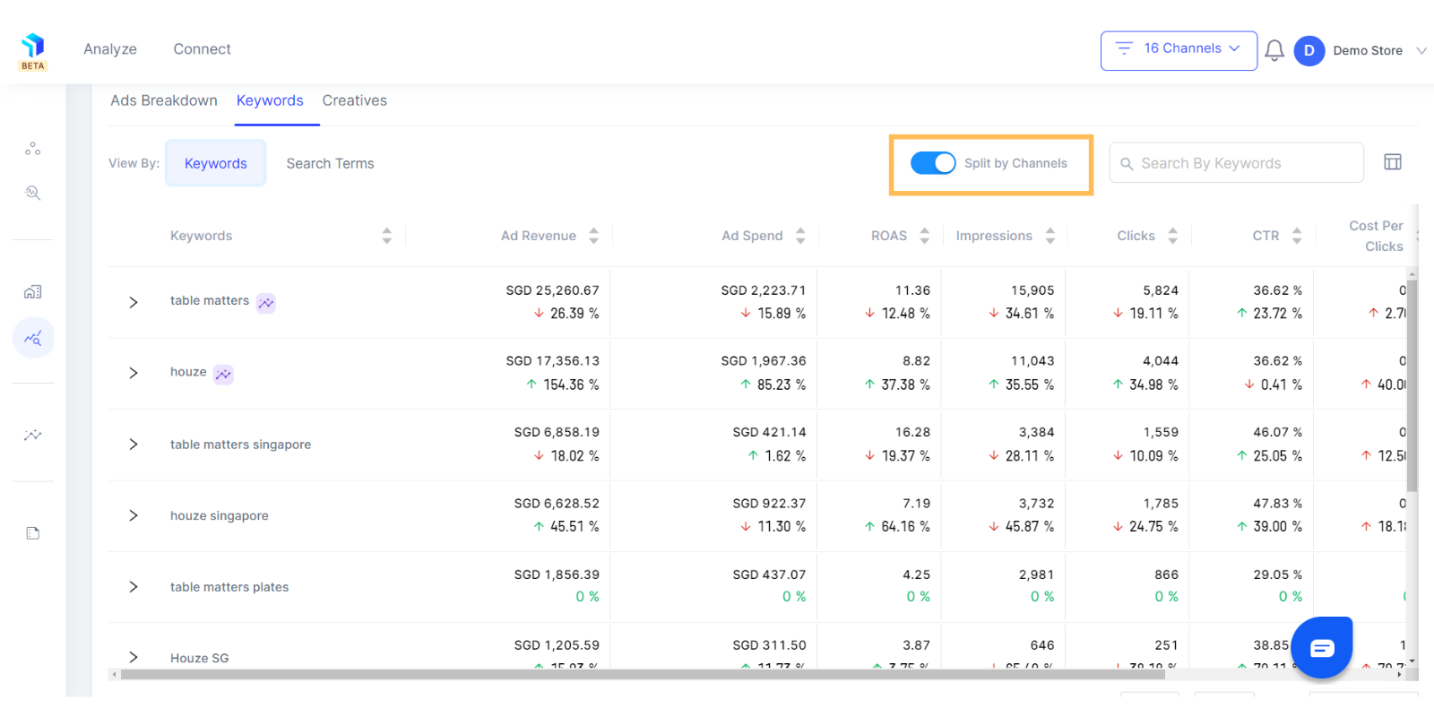The height and width of the screenshot is (717, 1434).
Task: Switch to Ads Breakdown tab
Action: pyautogui.click(x=164, y=100)
